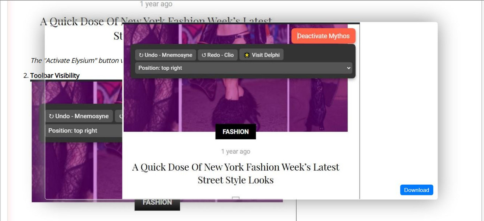Viewport: 484px width, 221px height.
Task: Open the Visit Delphi link button
Action: pyautogui.click(x=262, y=55)
